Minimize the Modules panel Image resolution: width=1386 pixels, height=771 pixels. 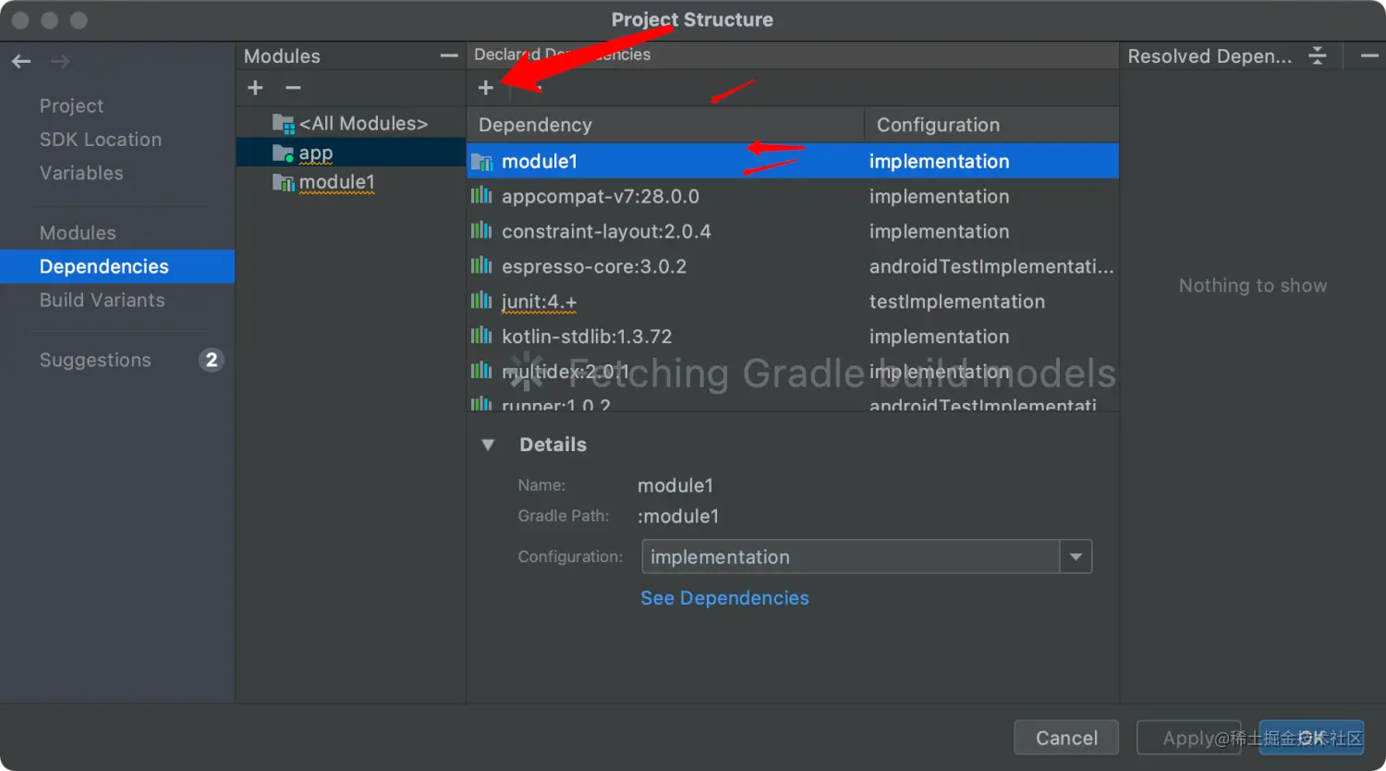pyautogui.click(x=449, y=56)
